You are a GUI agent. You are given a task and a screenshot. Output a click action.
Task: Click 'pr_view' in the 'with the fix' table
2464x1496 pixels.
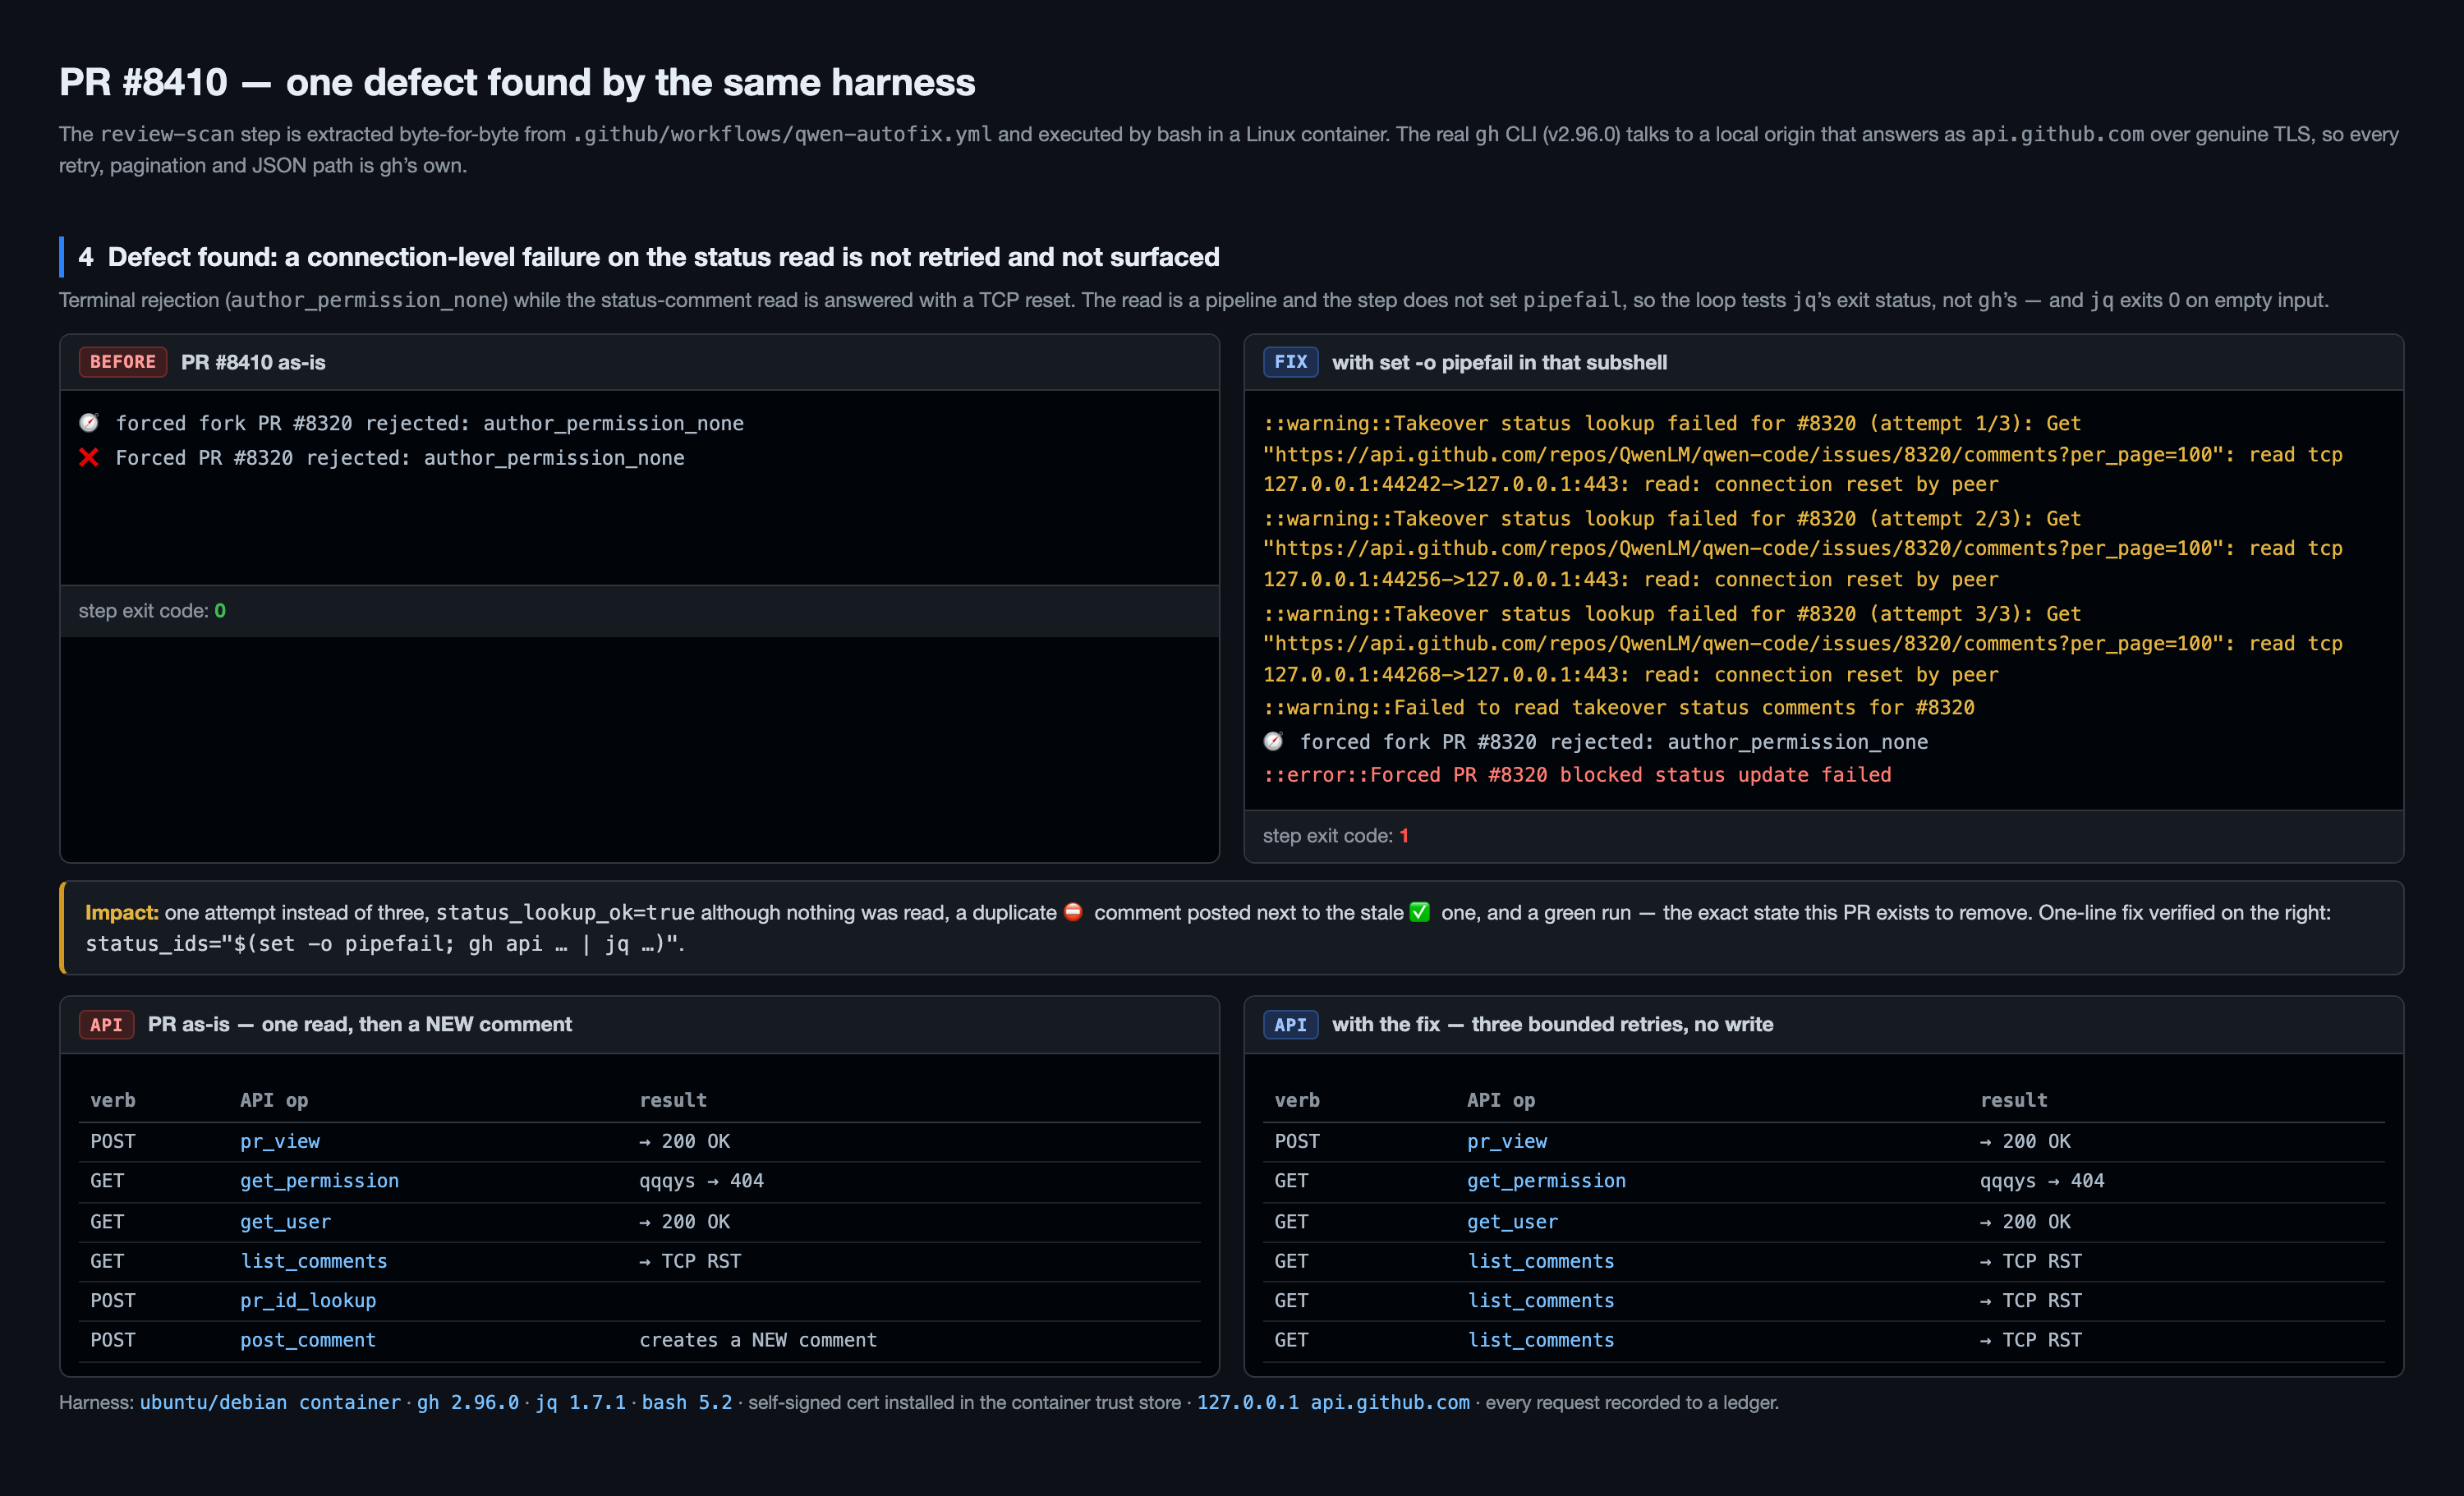click(x=1507, y=1141)
